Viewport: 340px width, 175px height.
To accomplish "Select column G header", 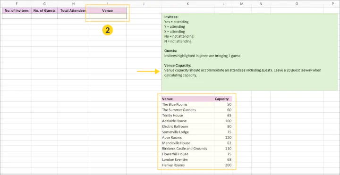I will pos(44,4).
